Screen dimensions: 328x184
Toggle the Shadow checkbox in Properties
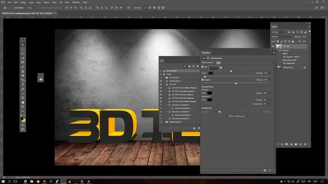[x=202, y=80]
